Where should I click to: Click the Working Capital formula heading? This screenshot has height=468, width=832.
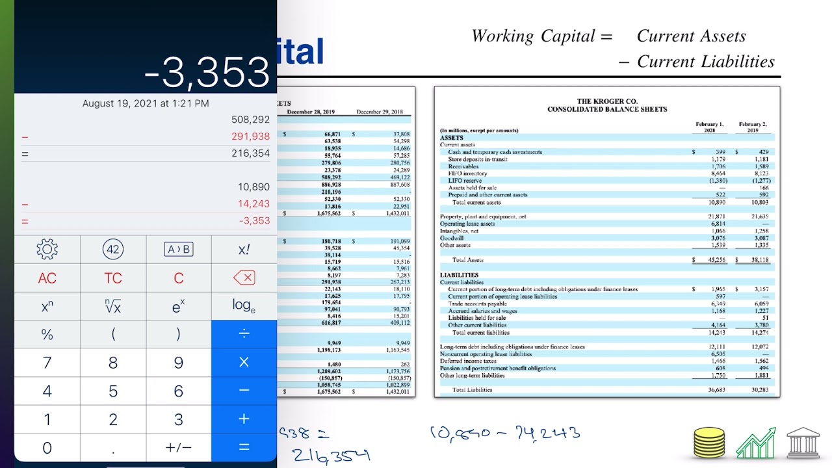point(542,36)
